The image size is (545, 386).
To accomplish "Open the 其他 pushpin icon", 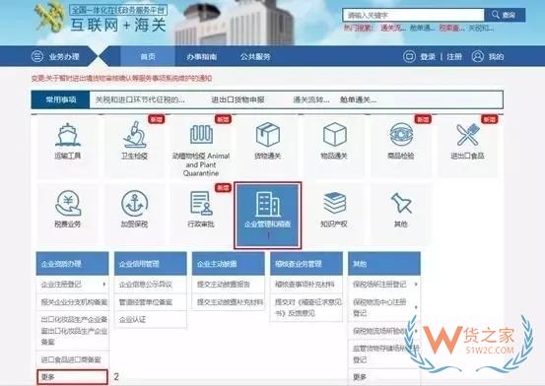I will tap(401, 203).
